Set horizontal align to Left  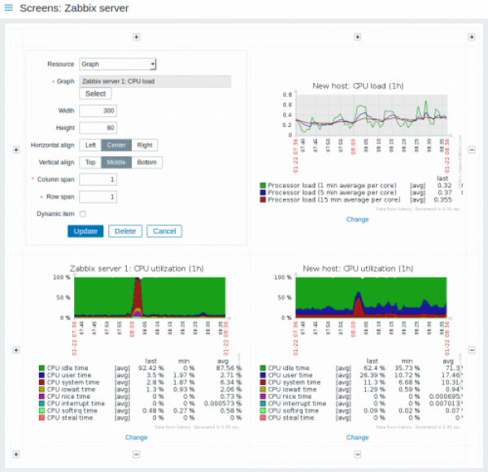pyautogui.click(x=90, y=145)
